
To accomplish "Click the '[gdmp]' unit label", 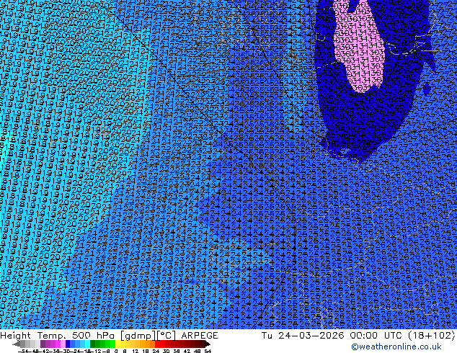I will point(138,336).
